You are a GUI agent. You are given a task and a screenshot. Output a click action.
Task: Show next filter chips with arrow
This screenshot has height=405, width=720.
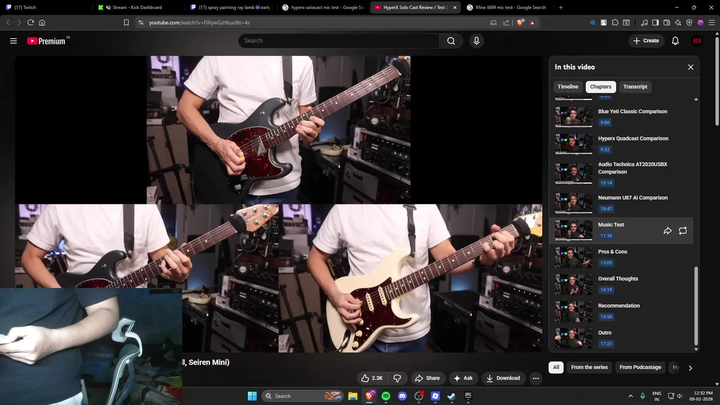click(690, 368)
